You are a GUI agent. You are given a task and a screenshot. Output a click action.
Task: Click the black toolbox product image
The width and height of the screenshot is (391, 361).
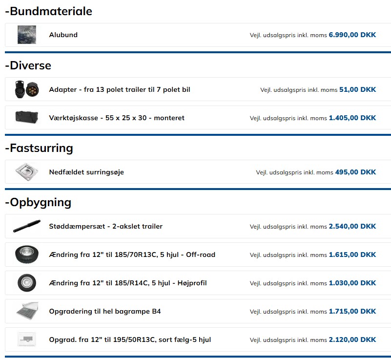click(27, 118)
